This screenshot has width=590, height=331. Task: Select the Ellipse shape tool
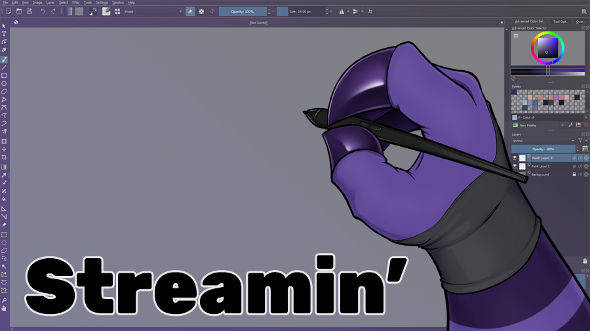click(x=4, y=83)
